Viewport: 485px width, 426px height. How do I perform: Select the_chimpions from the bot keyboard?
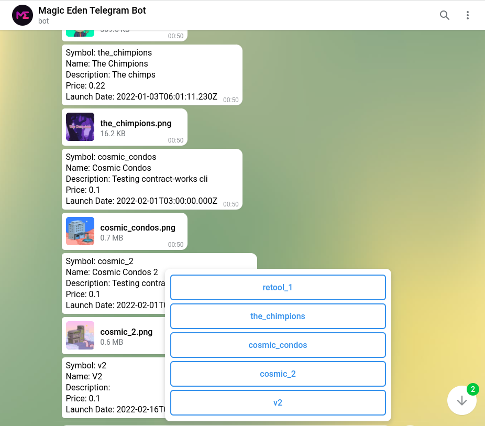tap(278, 316)
